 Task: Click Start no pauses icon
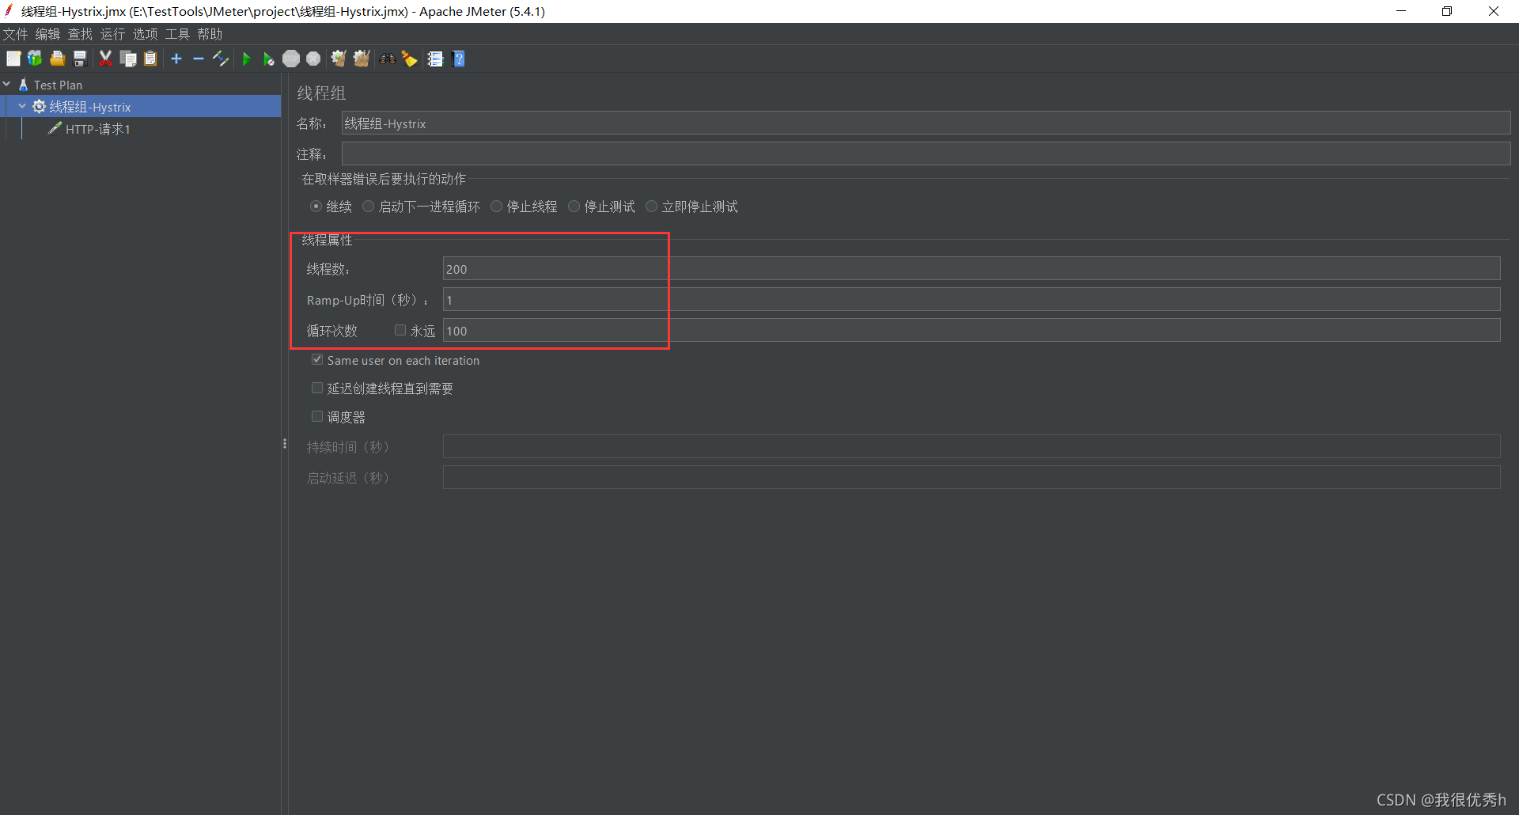click(269, 59)
